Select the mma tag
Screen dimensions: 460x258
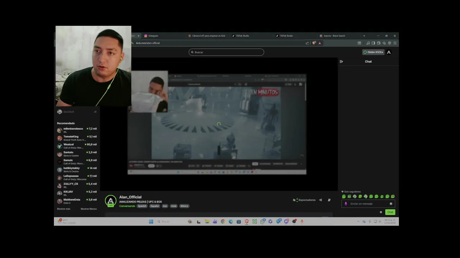174,206
